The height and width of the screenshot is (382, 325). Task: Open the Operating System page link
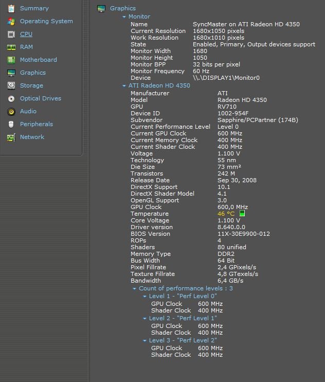click(46, 21)
